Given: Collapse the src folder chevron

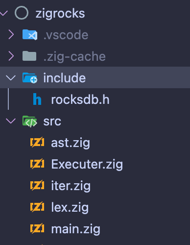Looking at the screenshot, I should click(x=11, y=121).
